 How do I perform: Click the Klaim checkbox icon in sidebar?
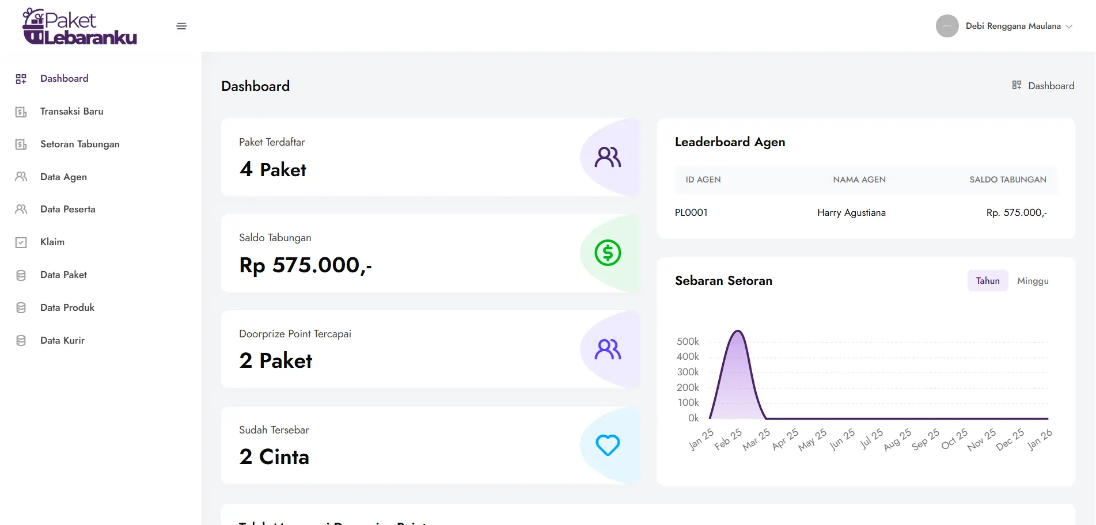coord(21,242)
